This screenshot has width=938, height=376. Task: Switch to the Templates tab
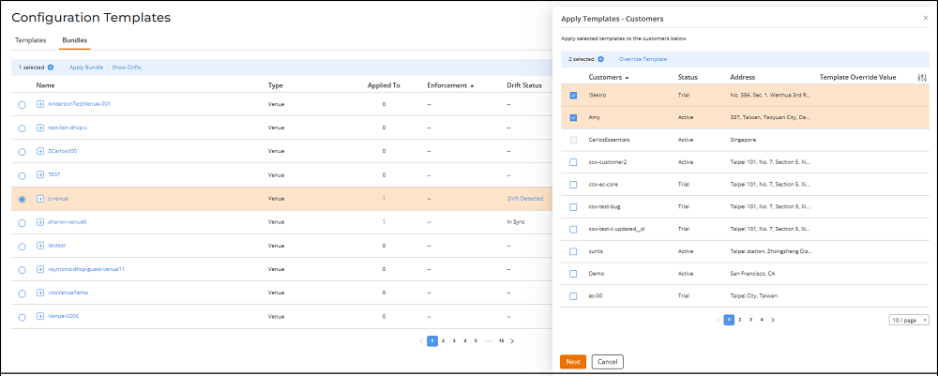pyautogui.click(x=30, y=40)
